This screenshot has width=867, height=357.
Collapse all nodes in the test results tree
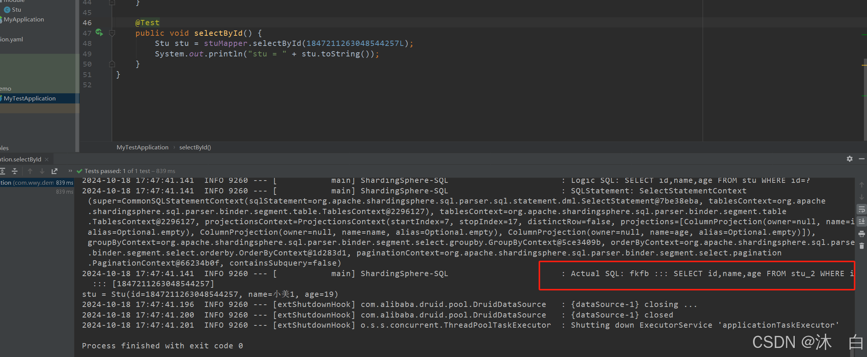14,171
